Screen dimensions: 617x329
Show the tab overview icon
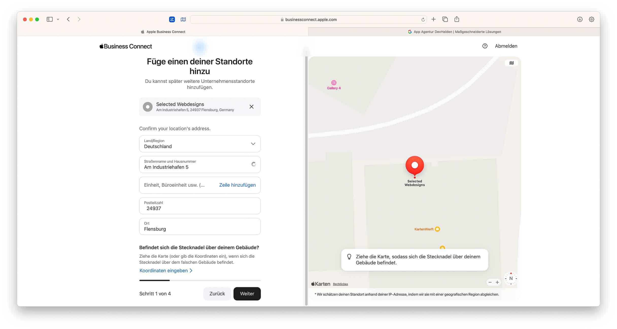point(445,19)
